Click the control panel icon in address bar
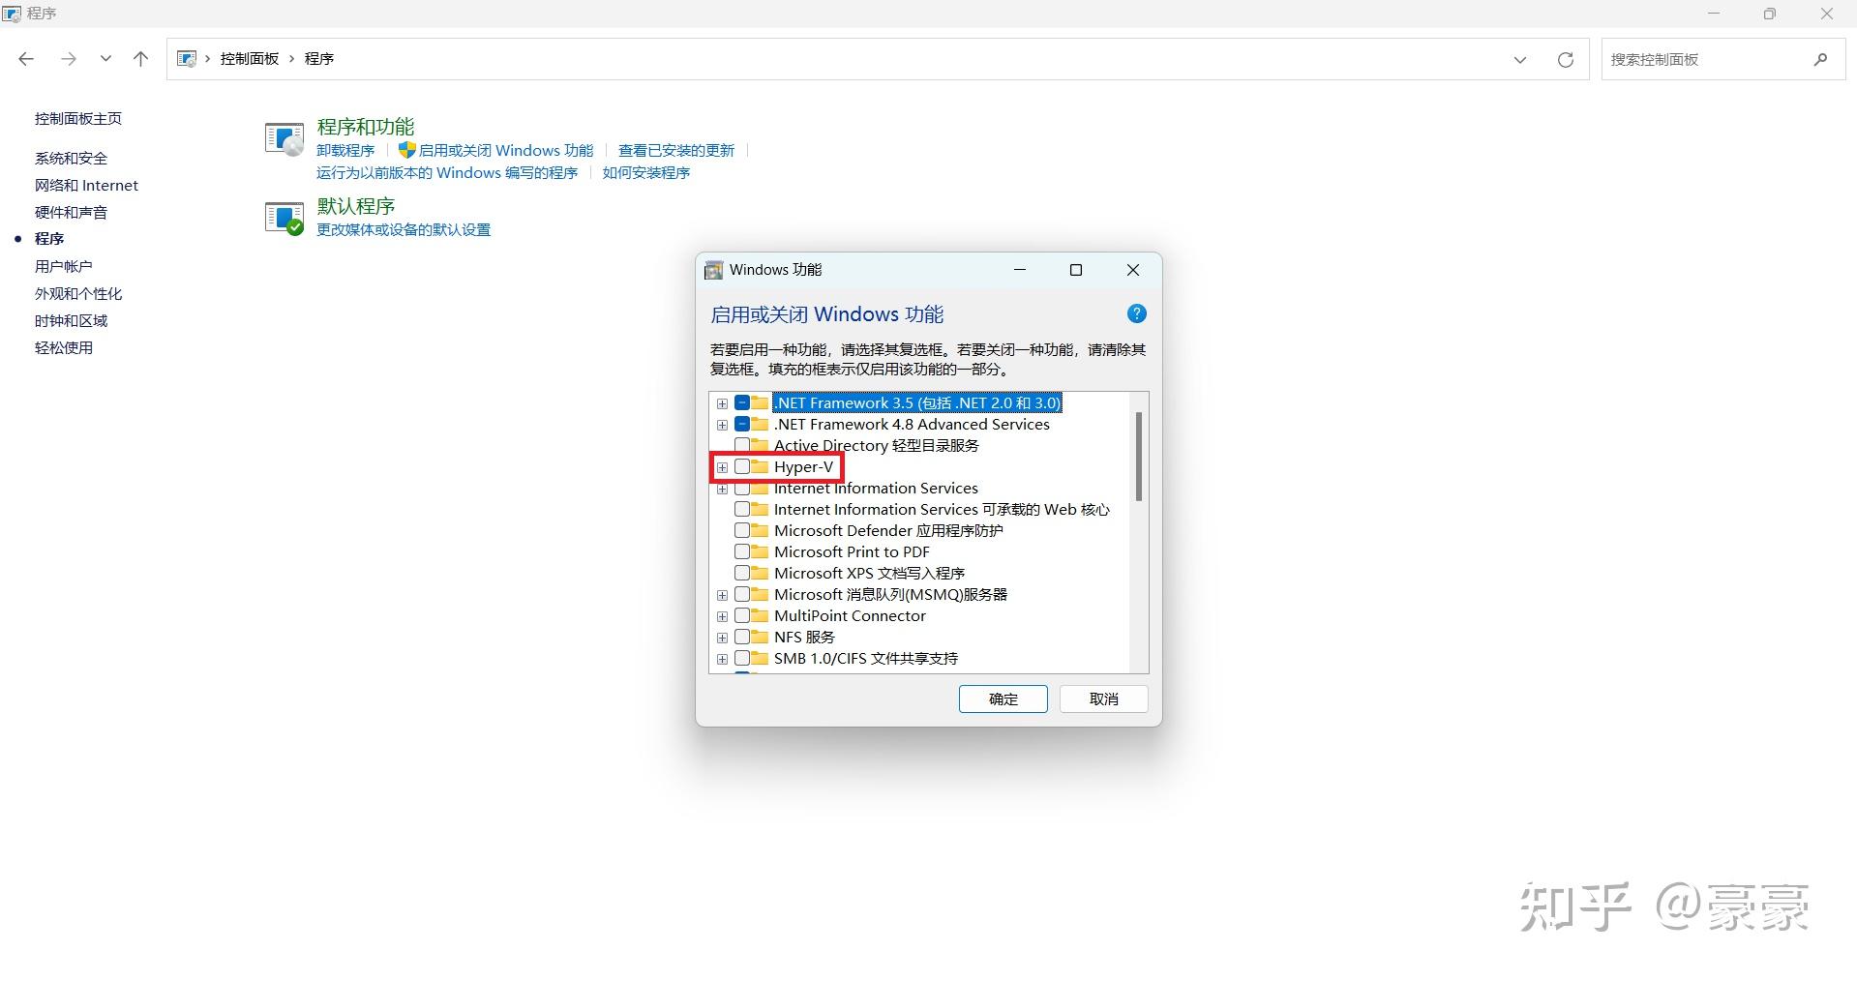 [187, 59]
